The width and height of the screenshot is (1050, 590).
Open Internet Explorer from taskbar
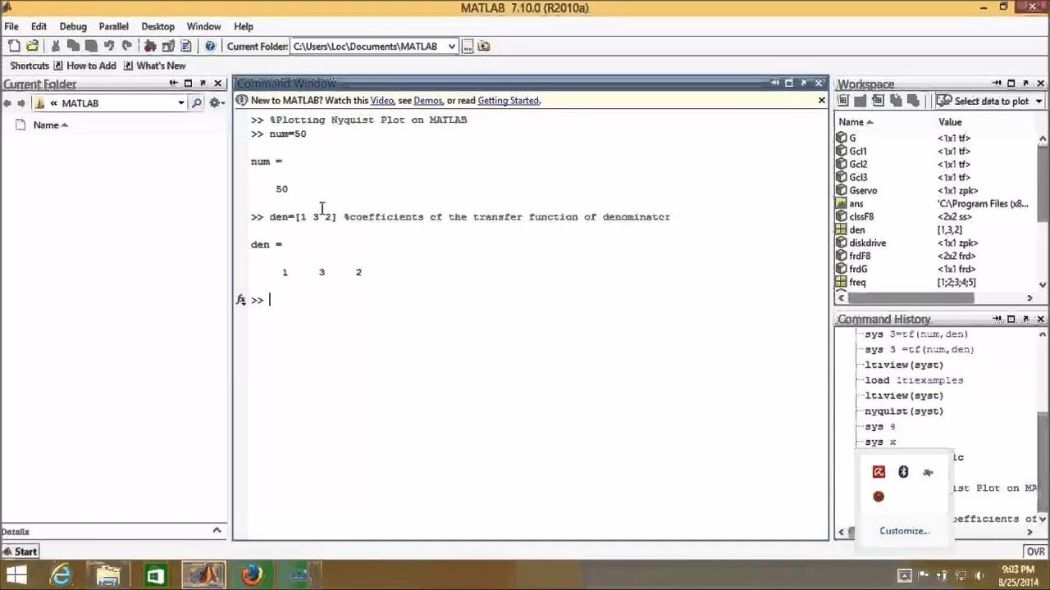[x=62, y=575]
